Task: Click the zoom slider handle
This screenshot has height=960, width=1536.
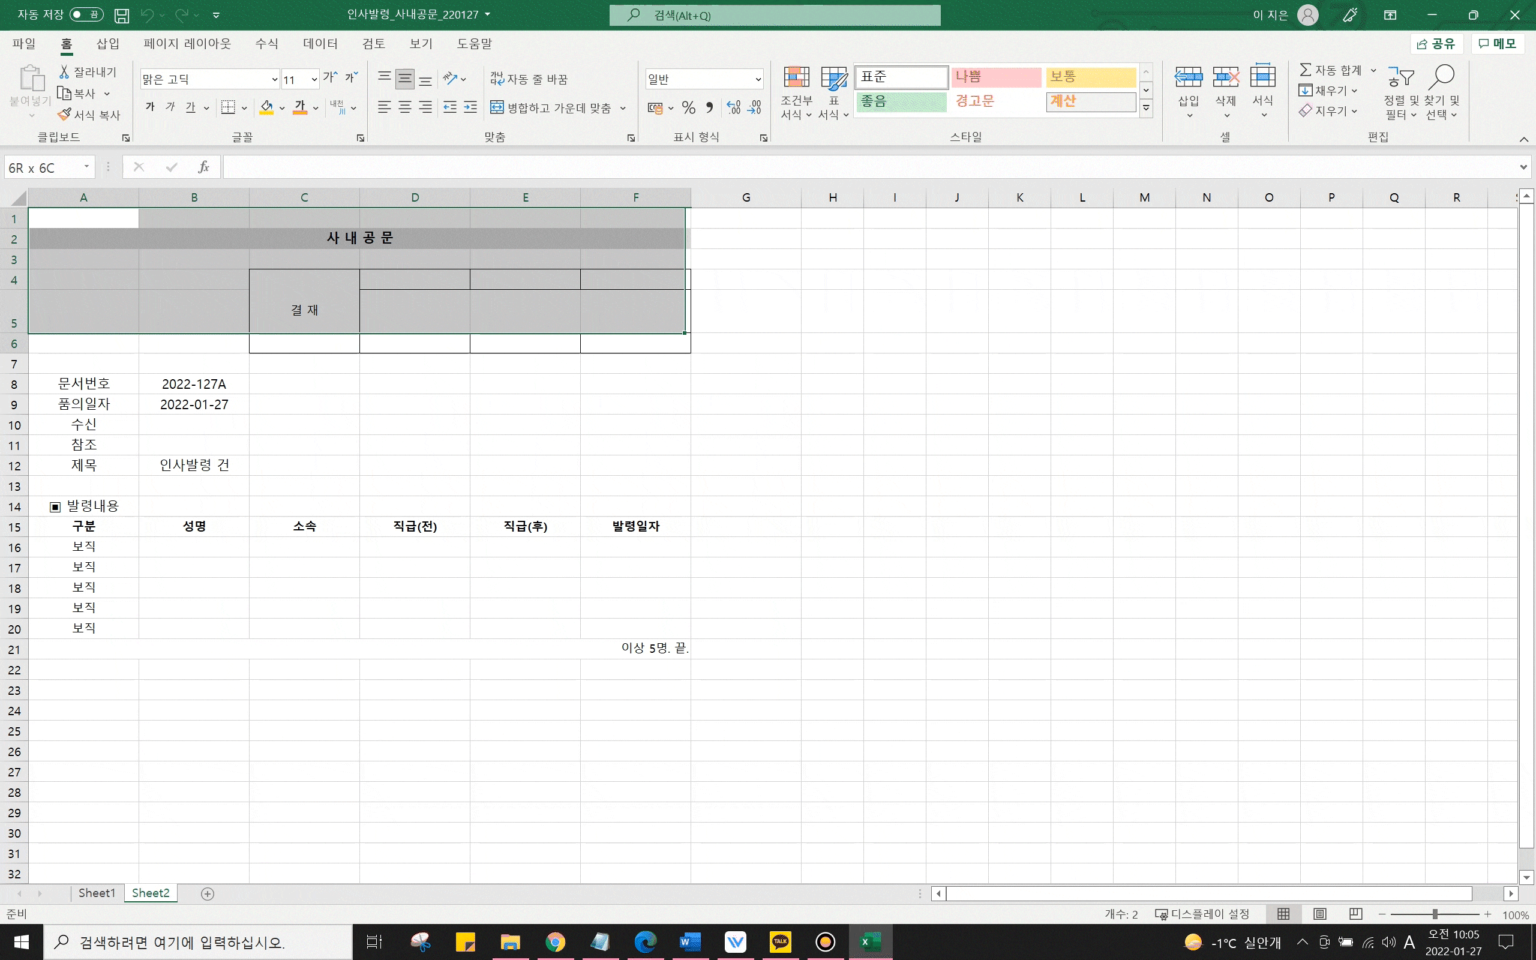Action: (x=1435, y=914)
